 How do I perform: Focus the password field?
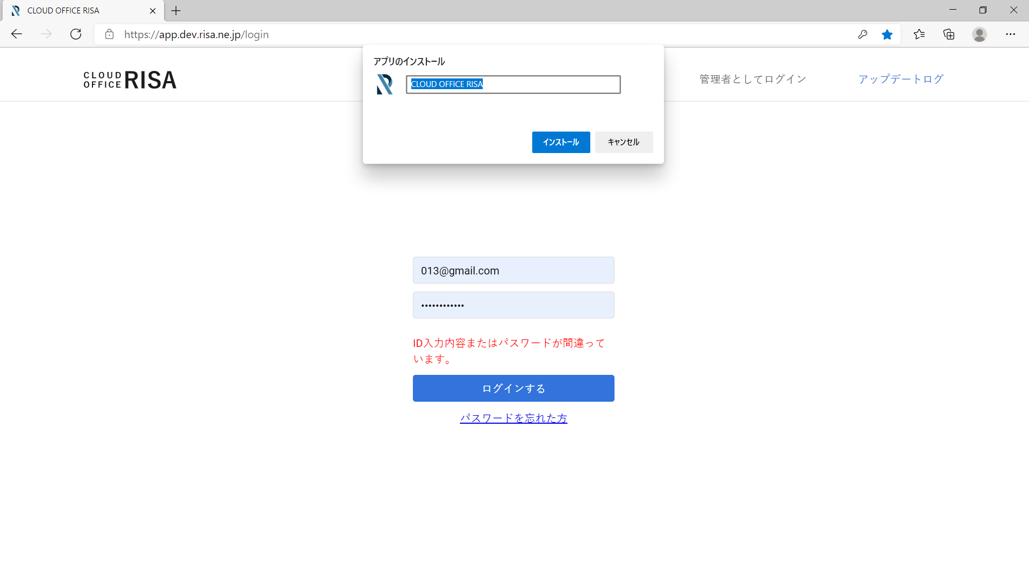tap(513, 305)
